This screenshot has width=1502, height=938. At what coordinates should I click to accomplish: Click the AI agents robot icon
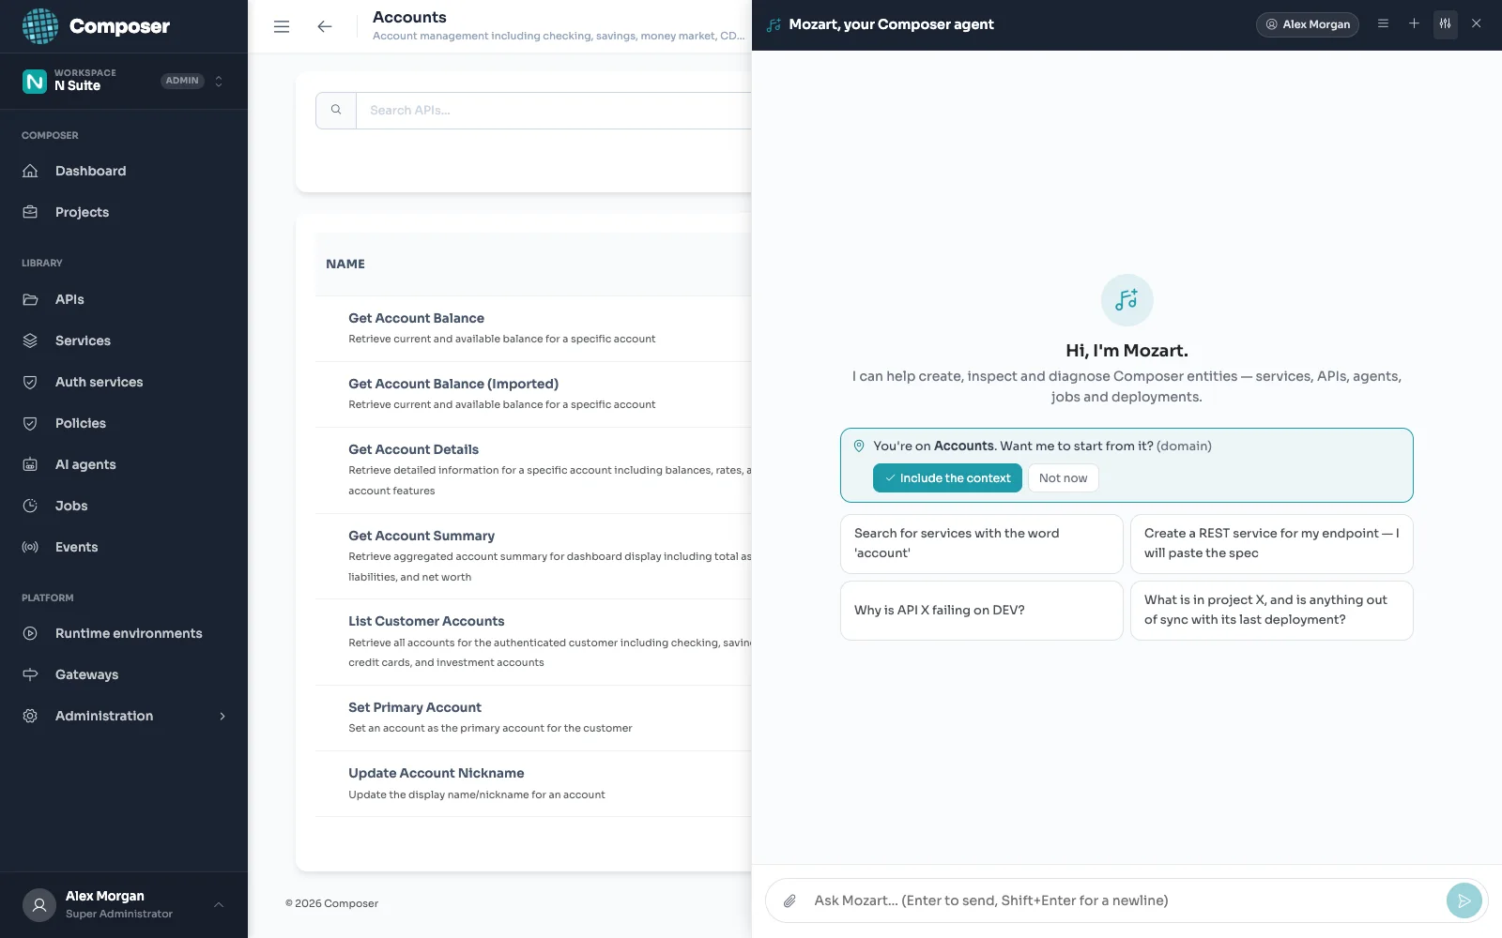30,464
